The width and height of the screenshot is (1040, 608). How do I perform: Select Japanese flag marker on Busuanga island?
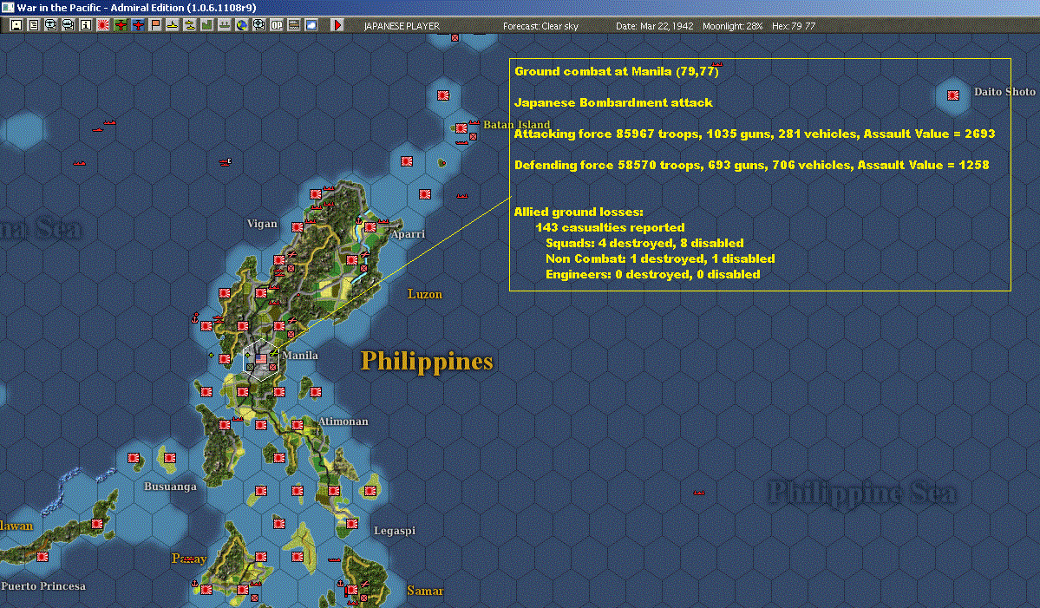[x=170, y=457]
